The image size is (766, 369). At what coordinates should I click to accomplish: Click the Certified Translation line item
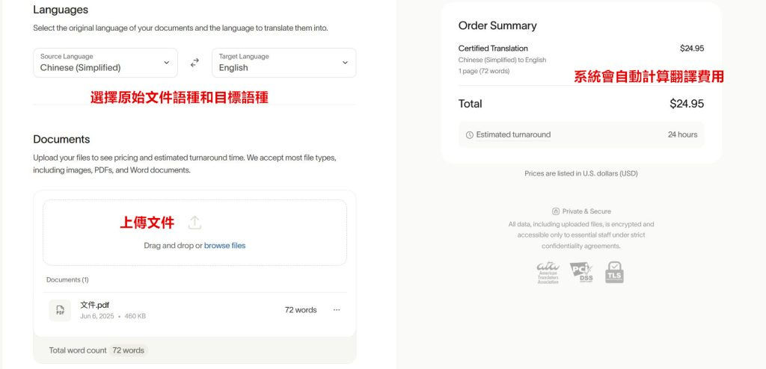493,49
